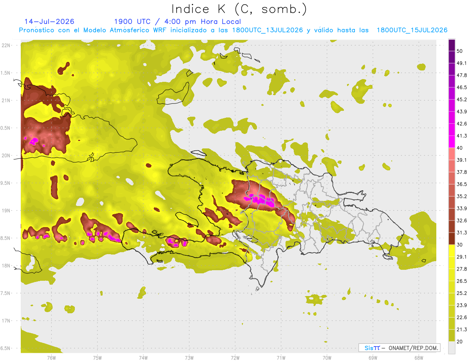
Task: Click the colorbar value '40'
Action: click(460, 148)
